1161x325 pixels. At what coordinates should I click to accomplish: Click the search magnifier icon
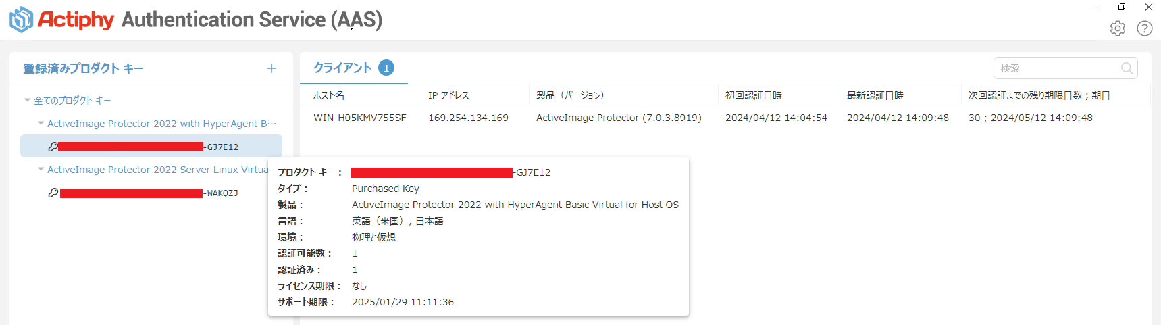[x=1127, y=68]
